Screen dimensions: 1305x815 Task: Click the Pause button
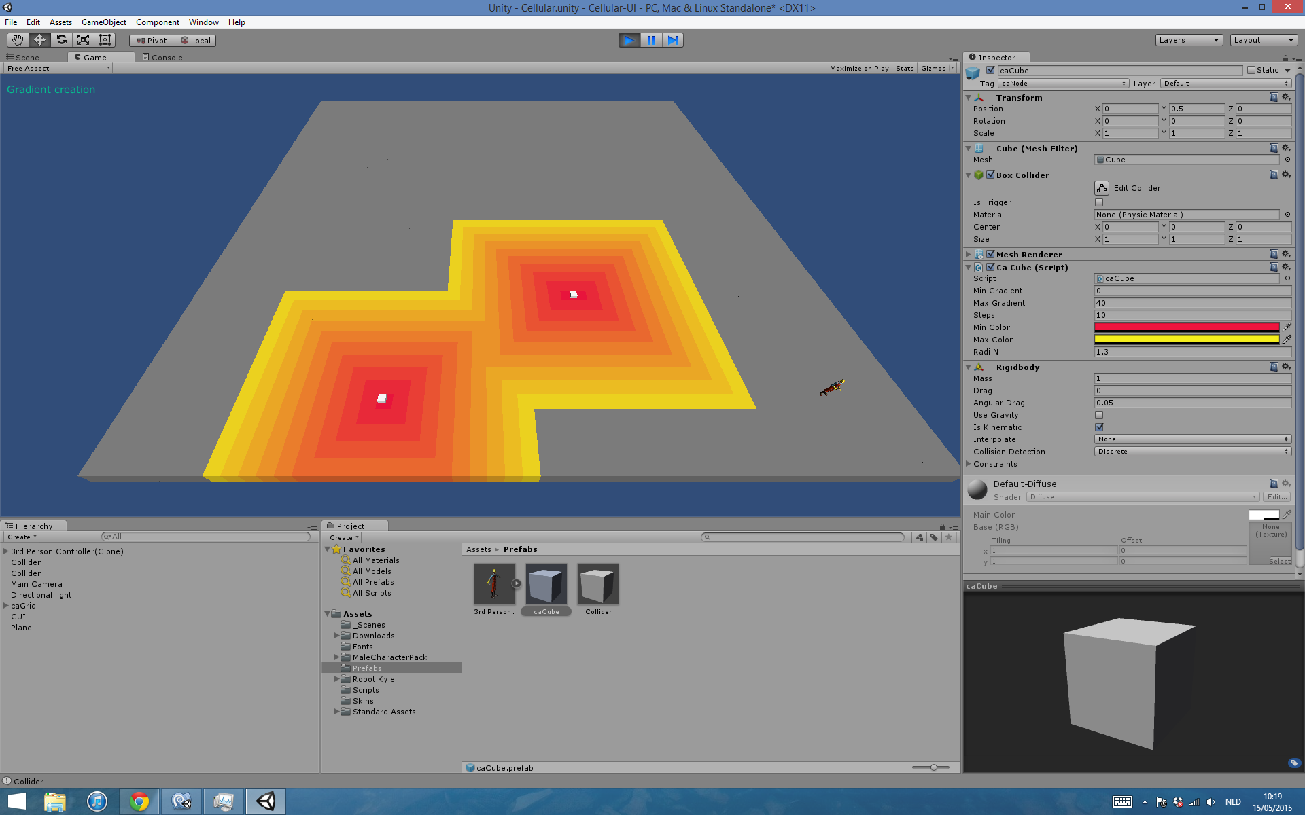[x=651, y=40]
